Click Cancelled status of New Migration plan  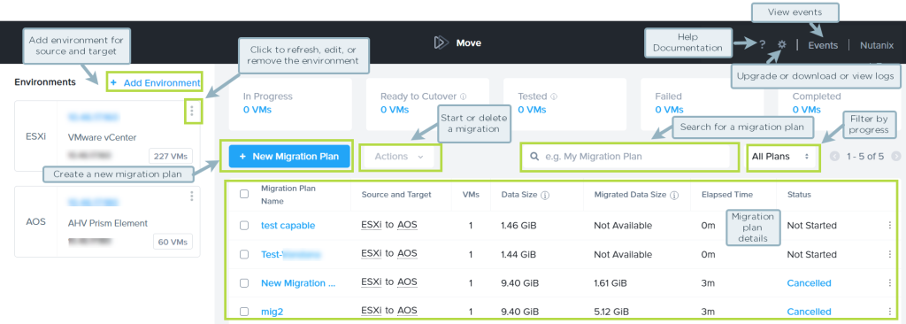coord(809,283)
